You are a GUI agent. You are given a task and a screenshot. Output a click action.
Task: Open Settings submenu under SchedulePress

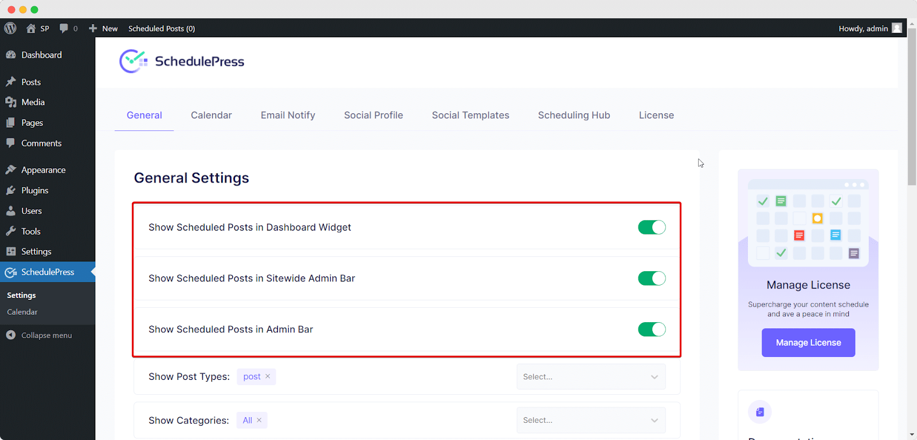click(x=21, y=295)
